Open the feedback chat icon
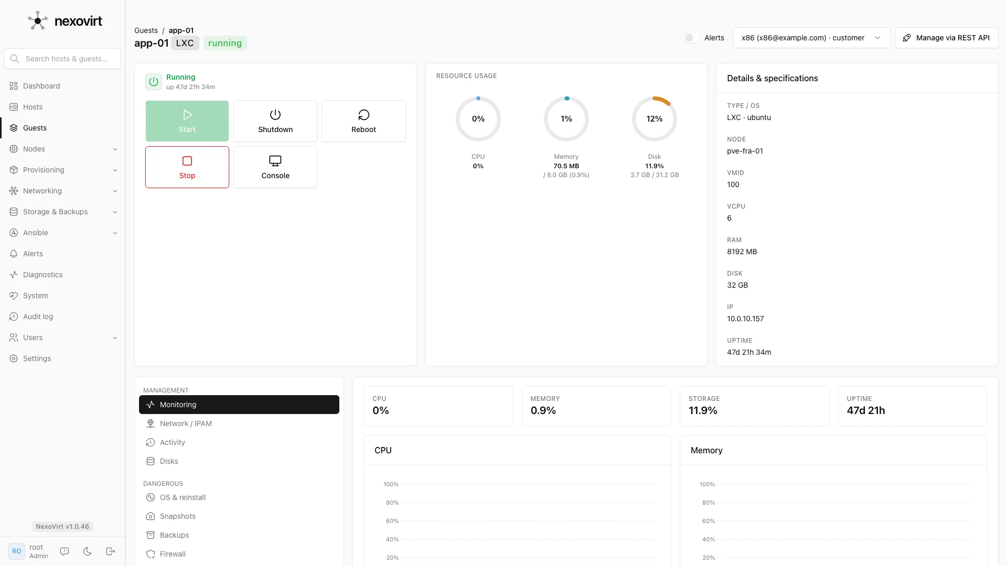This screenshot has height=566, width=1007. tap(65, 551)
